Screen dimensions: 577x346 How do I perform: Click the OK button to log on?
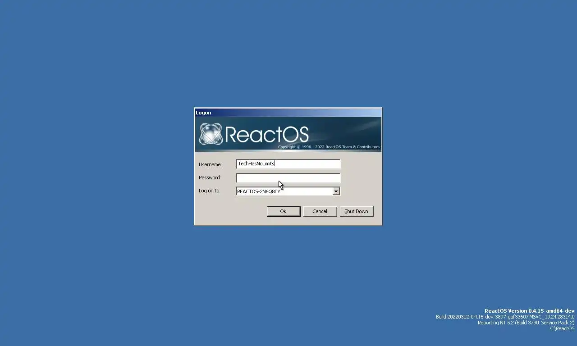coord(284,211)
